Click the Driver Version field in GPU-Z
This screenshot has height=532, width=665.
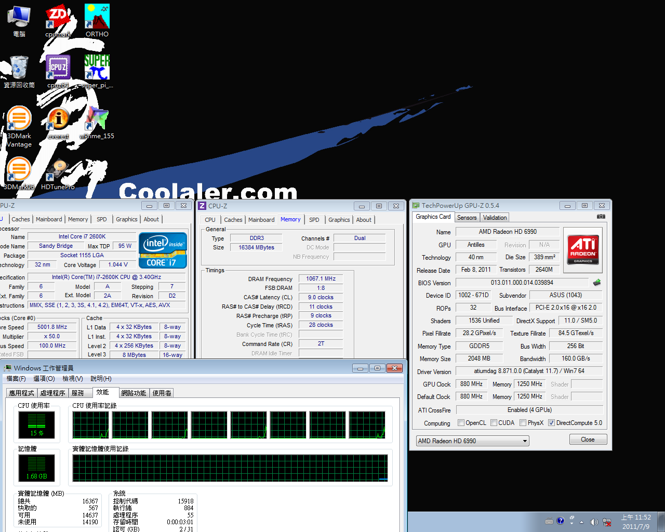[529, 371]
